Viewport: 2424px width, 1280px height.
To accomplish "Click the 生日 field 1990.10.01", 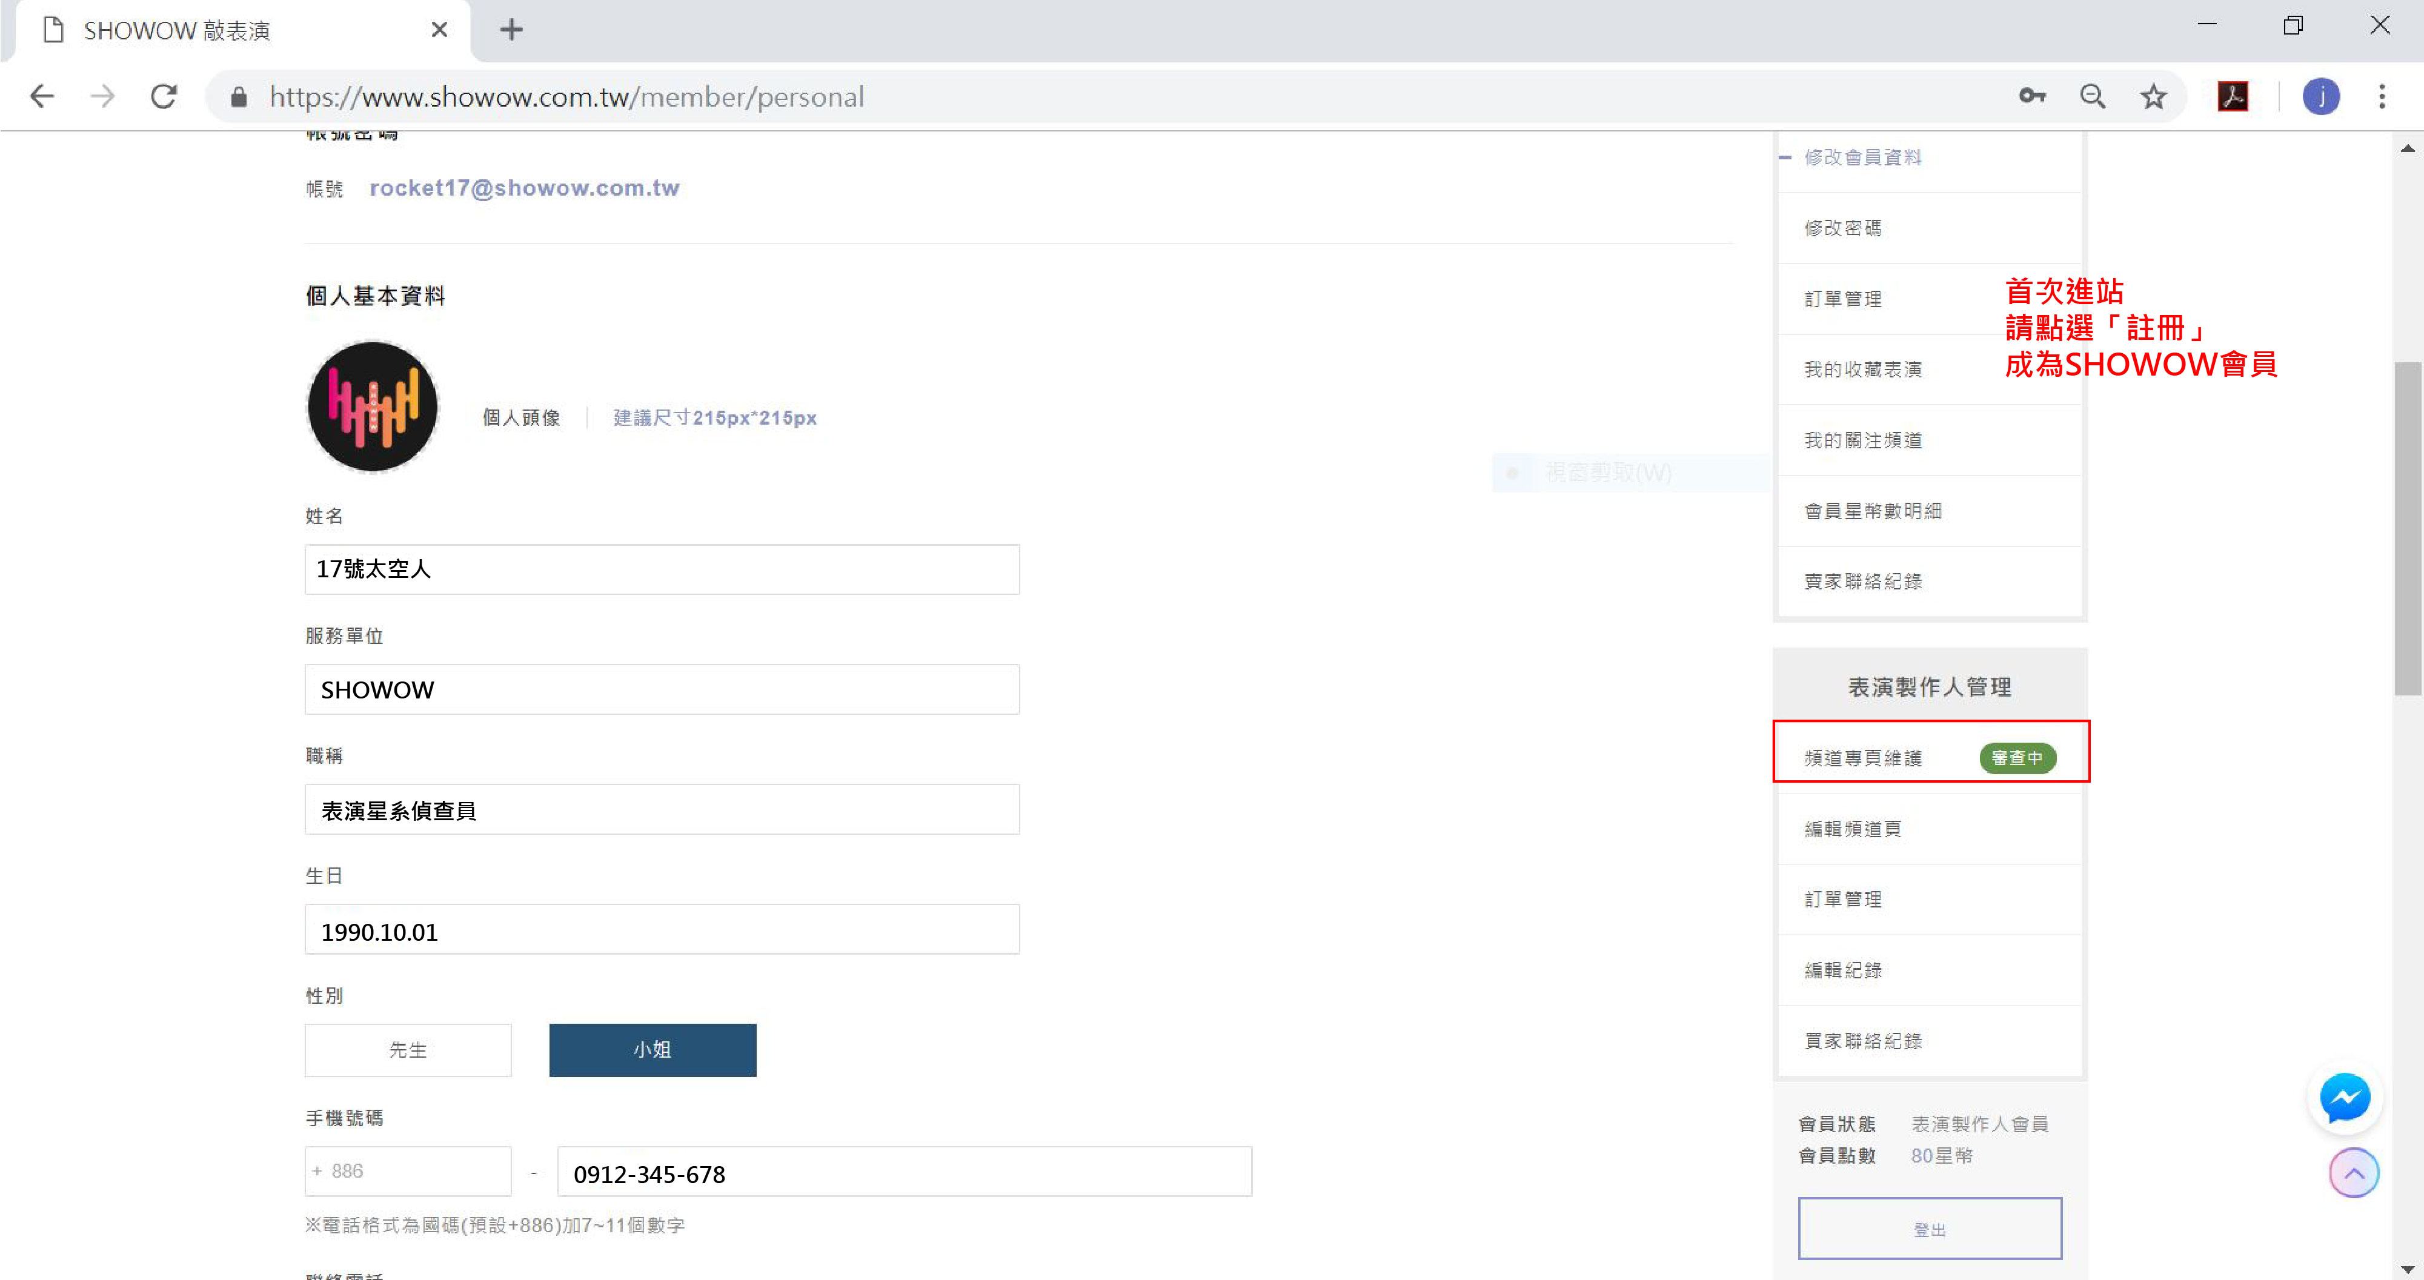I will [x=662, y=930].
